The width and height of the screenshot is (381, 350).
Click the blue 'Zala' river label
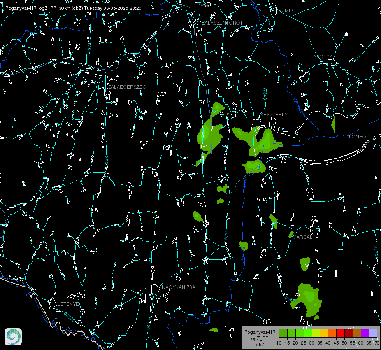click(244, 184)
